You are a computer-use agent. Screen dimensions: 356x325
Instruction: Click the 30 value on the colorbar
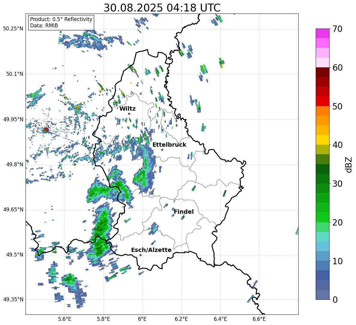click(337, 184)
